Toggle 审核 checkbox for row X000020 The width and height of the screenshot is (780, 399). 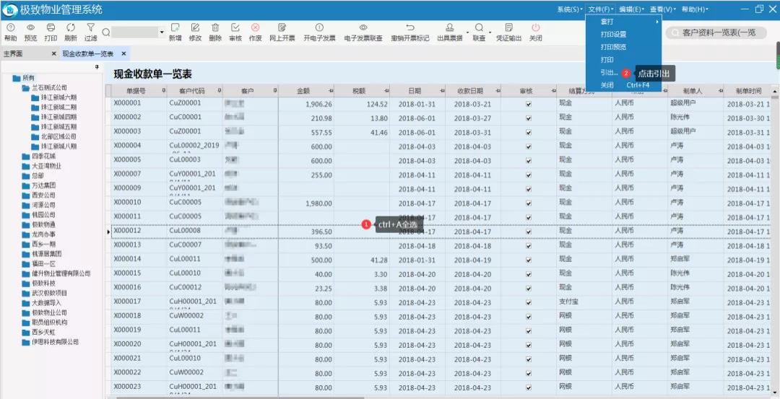point(528,346)
